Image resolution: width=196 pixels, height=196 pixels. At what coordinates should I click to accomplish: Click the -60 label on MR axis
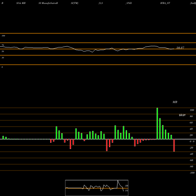[x=191, y=160]
